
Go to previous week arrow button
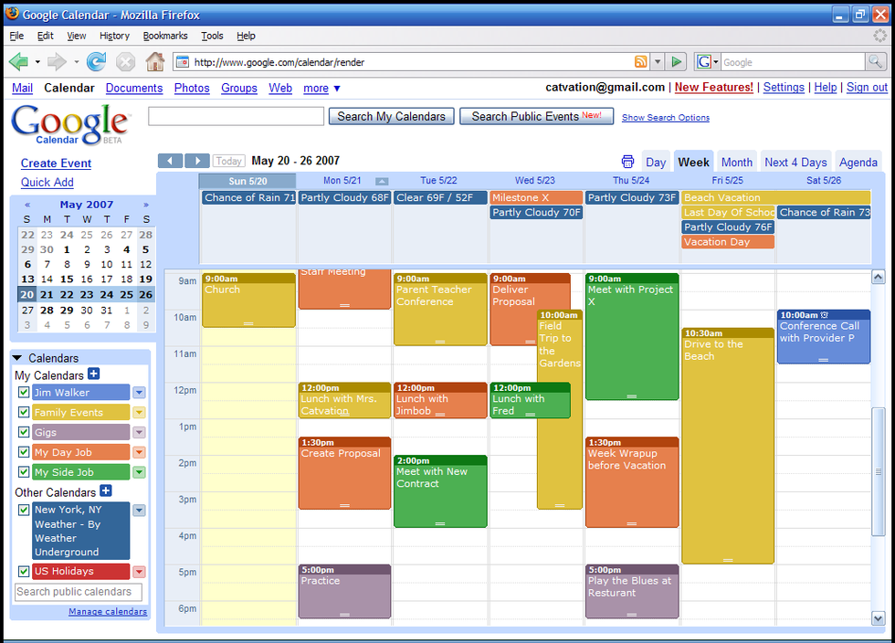(x=170, y=161)
